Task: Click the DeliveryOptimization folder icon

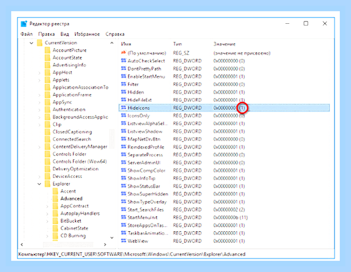Action: (x=48, y=169)
